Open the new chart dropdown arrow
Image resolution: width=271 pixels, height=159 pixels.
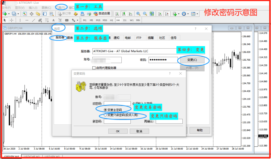click(x=9, y=14)
